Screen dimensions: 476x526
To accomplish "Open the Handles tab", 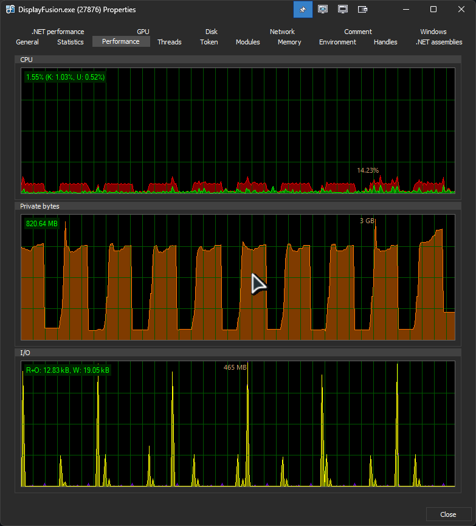I will pyautogui.click(x=385, y=42).
